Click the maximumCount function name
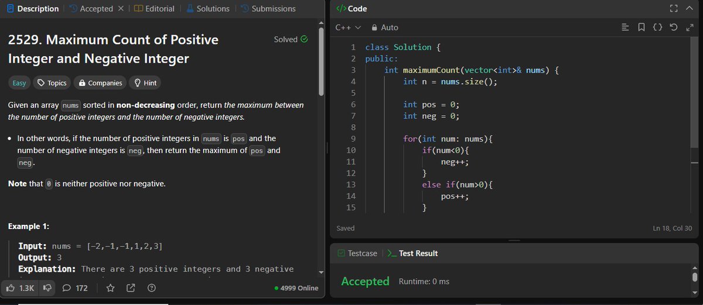This screenshot has height=305, width=703. click(x=431, y=70)
